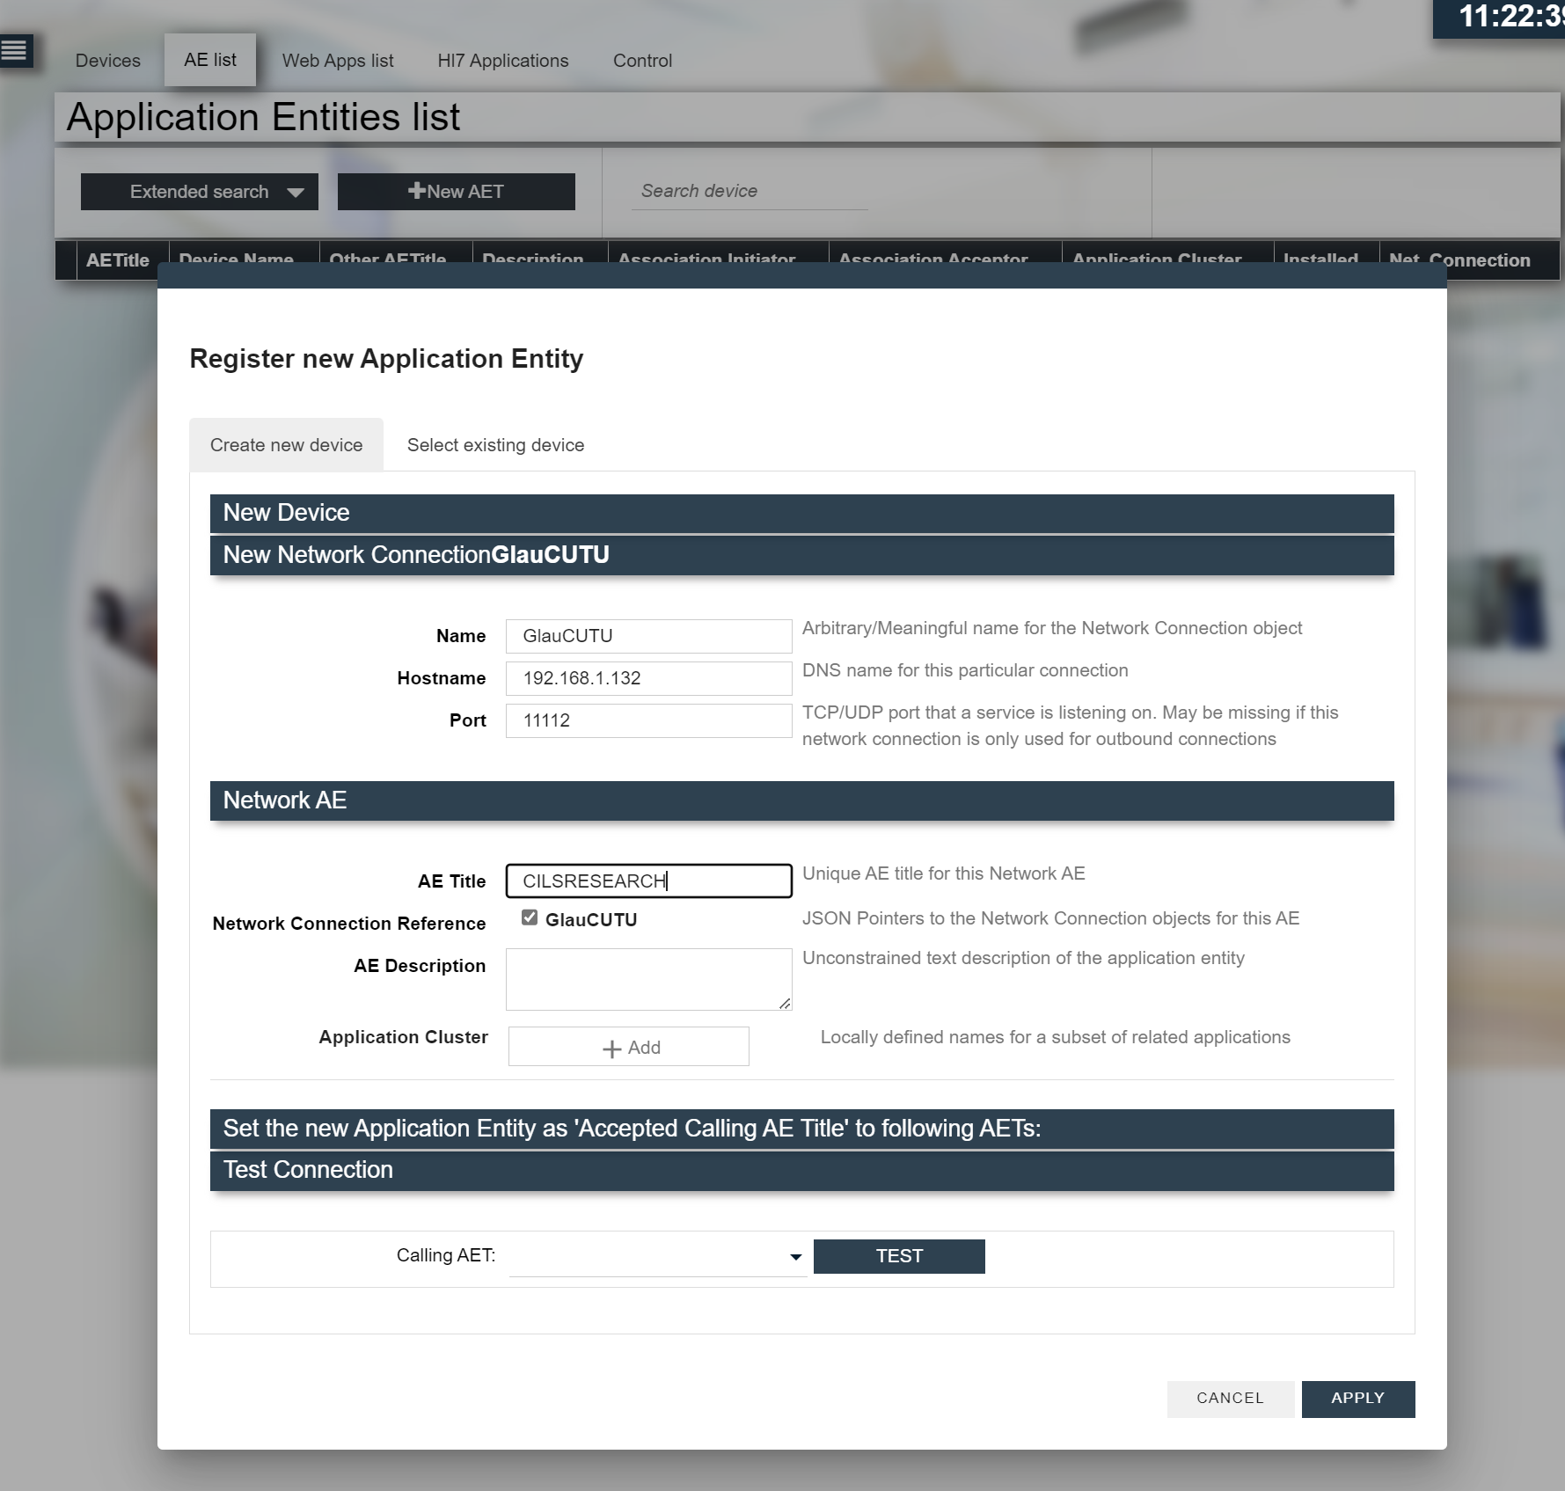Switch to Select existing device tab
Viewport: 1565px width, 1491px height.
495,445
